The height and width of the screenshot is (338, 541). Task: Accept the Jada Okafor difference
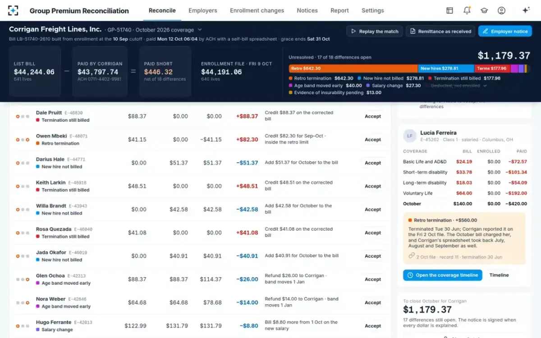pyautogui.click(x=373, y=256)
